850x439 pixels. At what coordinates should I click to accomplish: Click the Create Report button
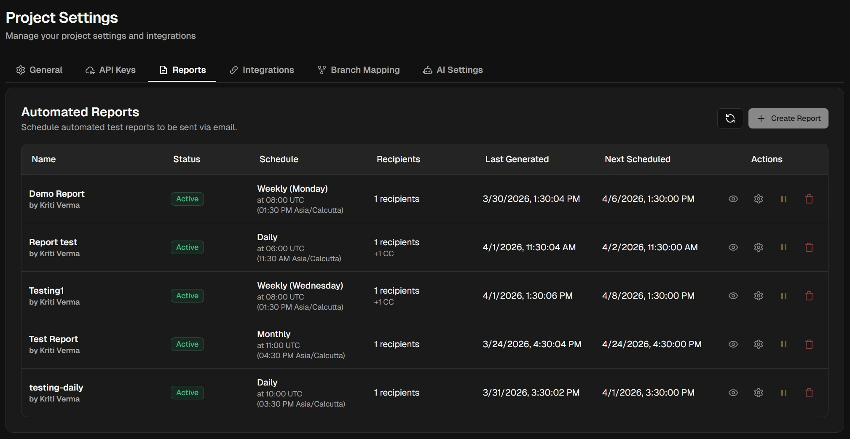pyautogui.click(x=788, y=118)
